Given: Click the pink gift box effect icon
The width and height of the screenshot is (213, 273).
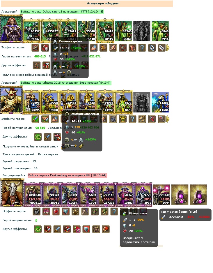Looking at the screenshot, I should click(46, 212).
